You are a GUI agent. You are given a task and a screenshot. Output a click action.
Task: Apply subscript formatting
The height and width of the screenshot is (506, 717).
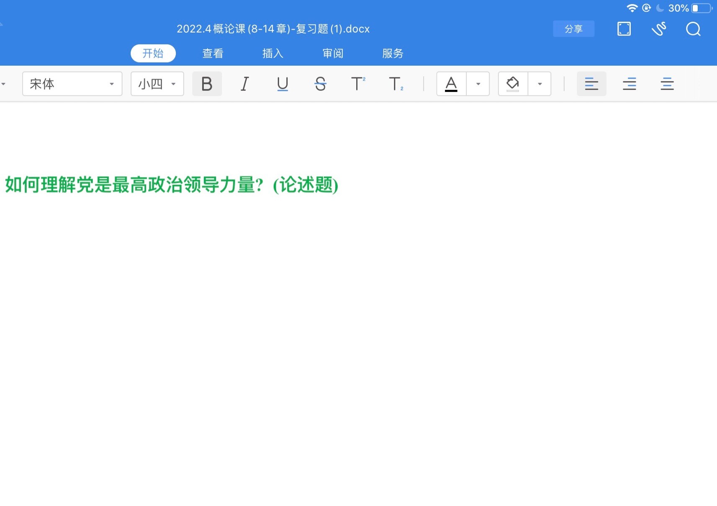click(396, 84)
